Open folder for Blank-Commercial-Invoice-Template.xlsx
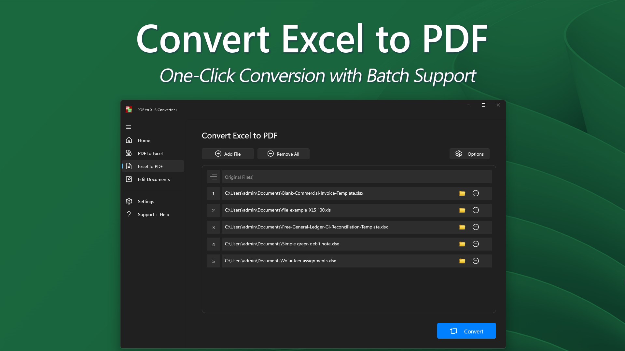The image size is (625, 351). (x=462, y=193)
